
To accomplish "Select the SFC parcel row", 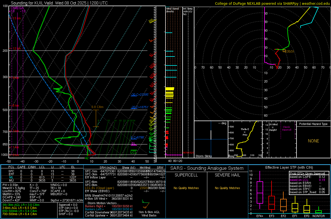I will click(x=42, y=171).
